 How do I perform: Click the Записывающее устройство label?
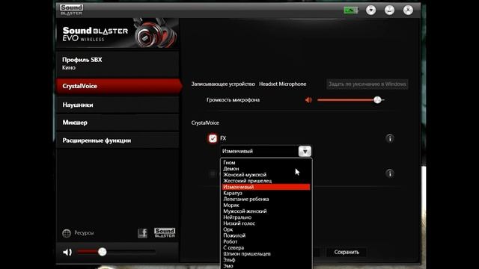223,84
